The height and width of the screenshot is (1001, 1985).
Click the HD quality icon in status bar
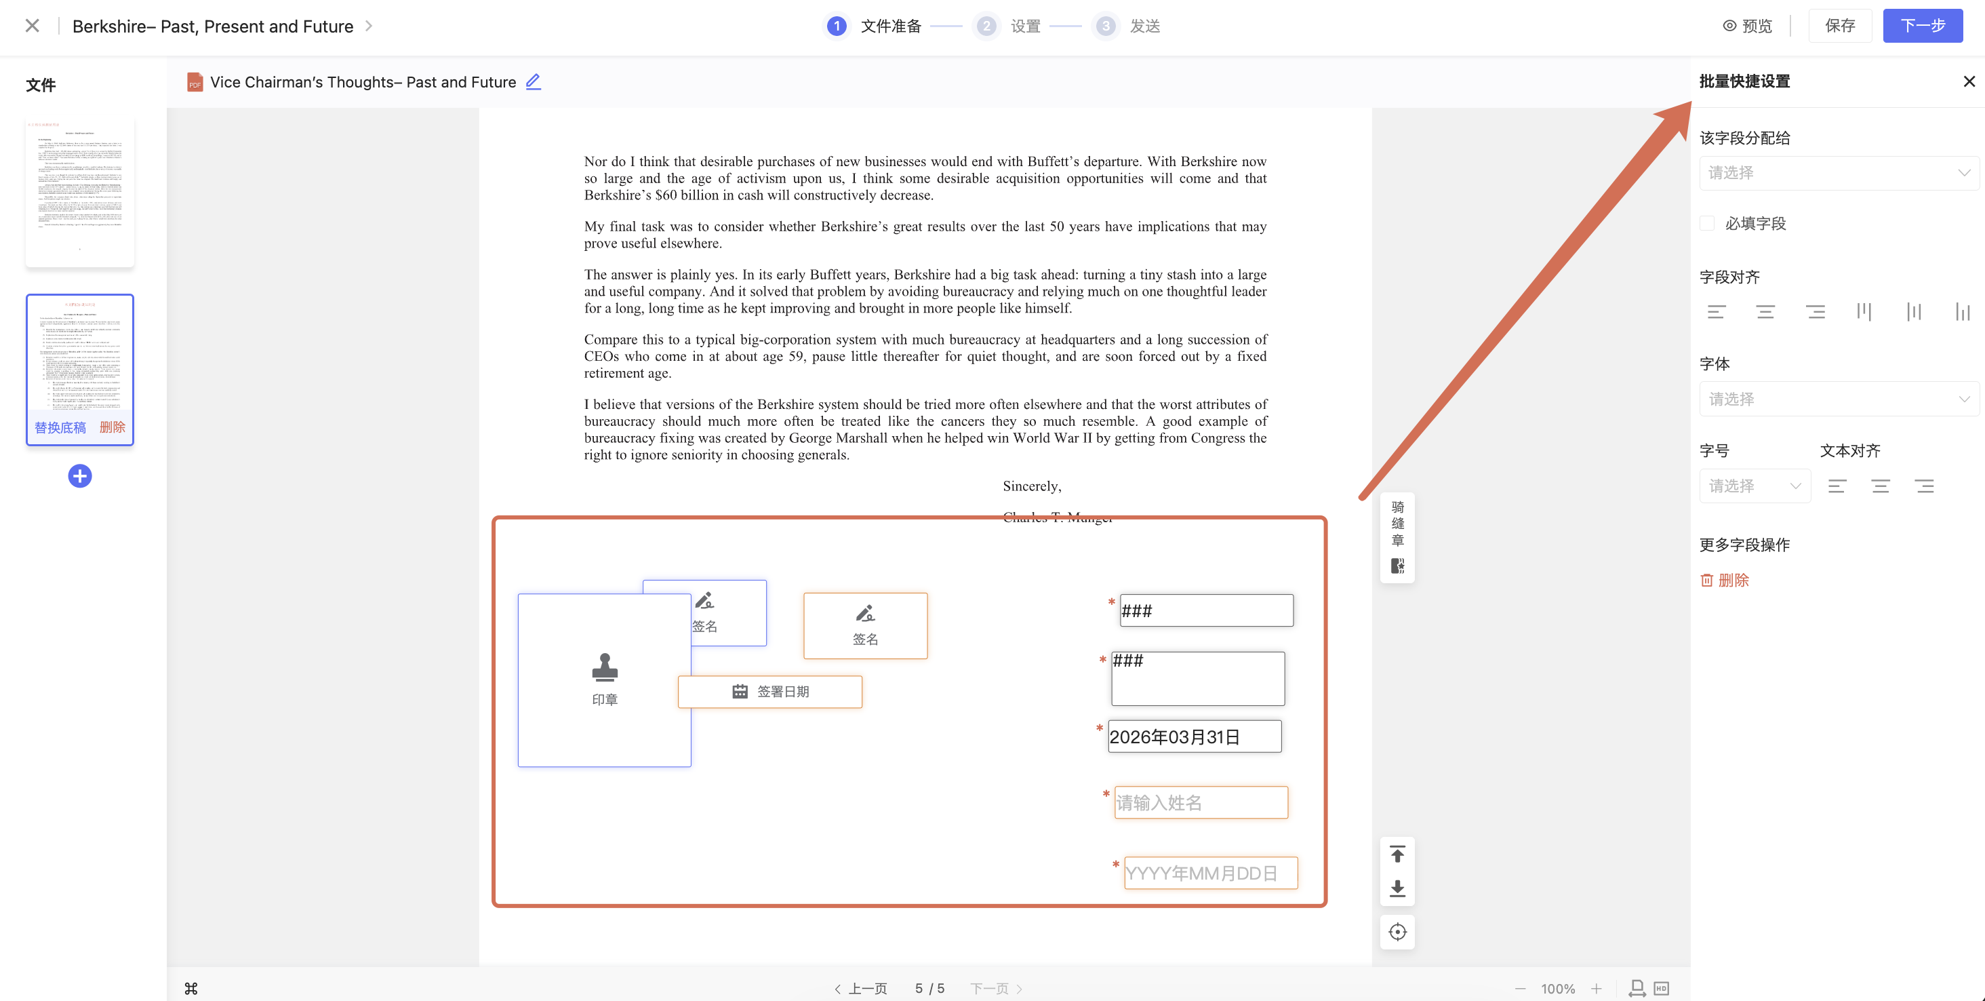(x=1662, y=988)
